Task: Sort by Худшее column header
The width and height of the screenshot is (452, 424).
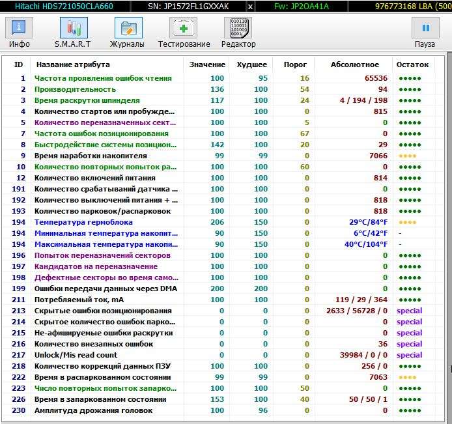Action: [x=252, y=64]
